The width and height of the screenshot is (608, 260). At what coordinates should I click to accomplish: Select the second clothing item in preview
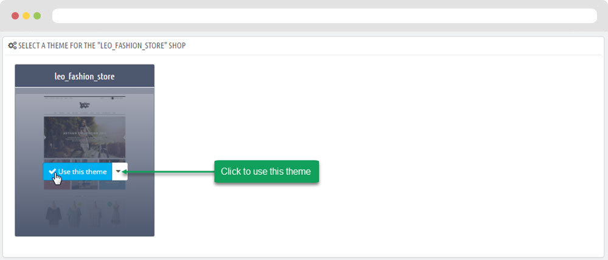click(x=74, y=213)
